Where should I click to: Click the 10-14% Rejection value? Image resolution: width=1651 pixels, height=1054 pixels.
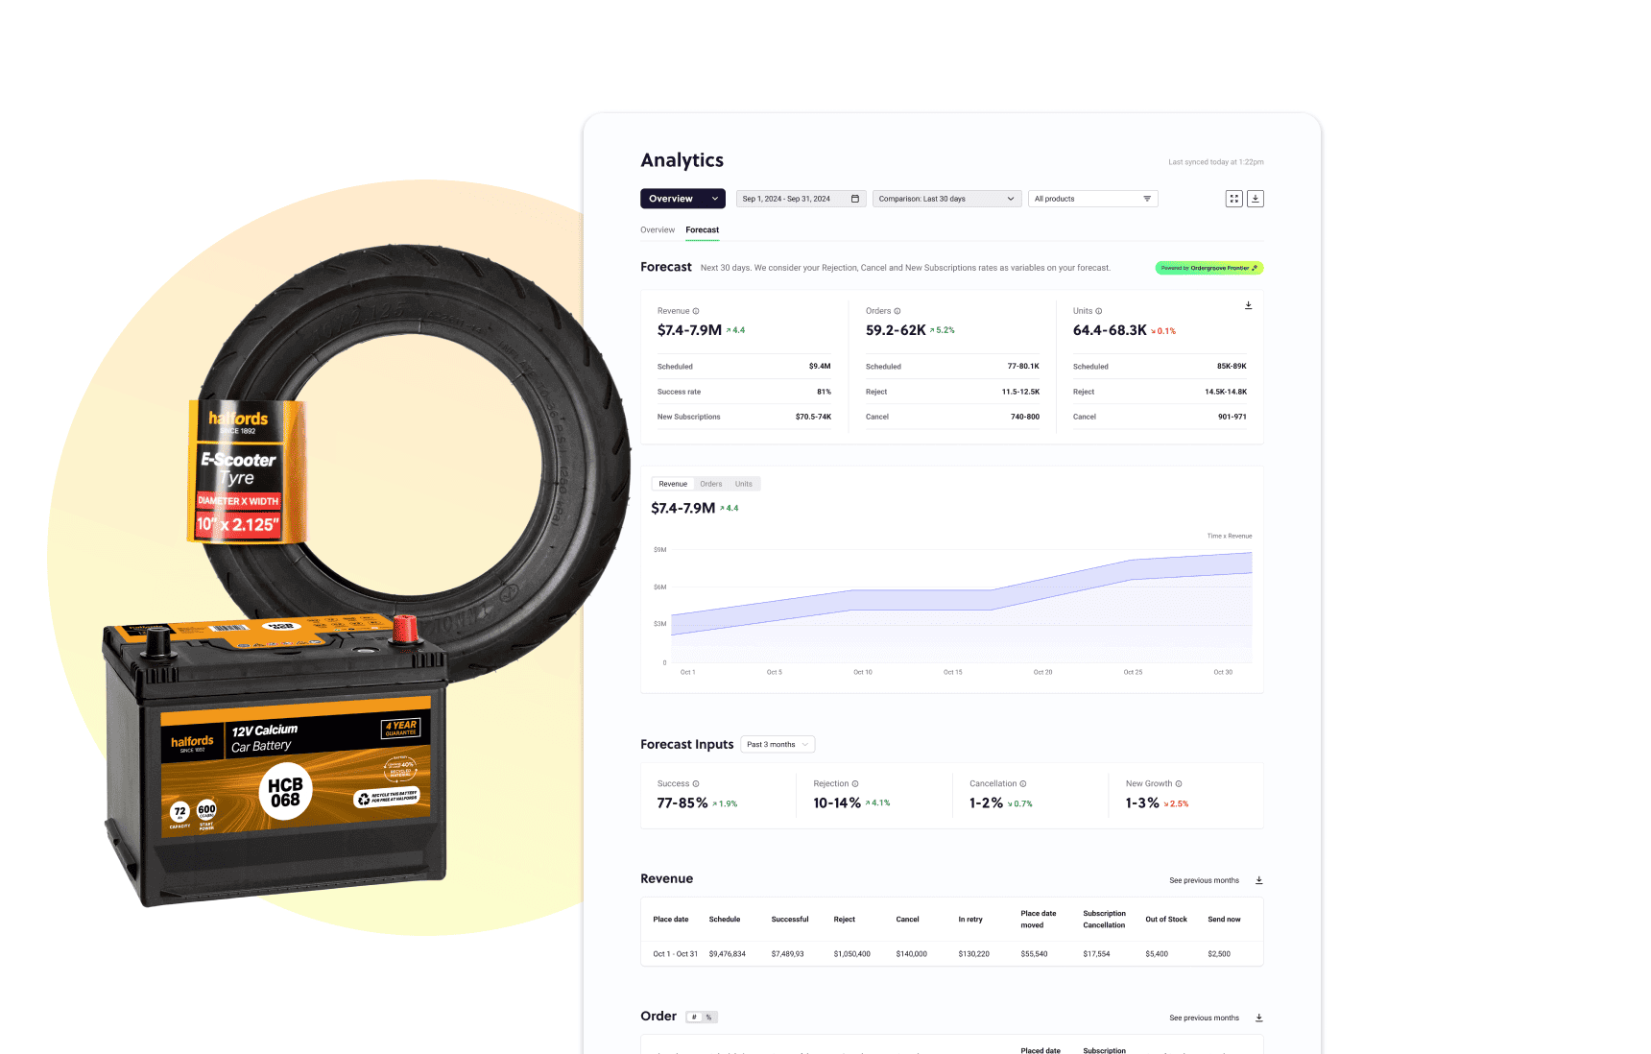point(837,803)
